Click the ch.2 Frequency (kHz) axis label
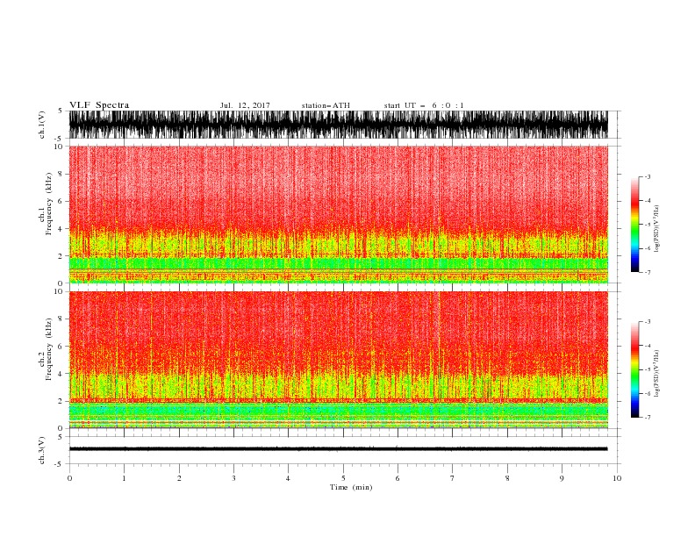This screenshot has width=695, height=537. [46, 360]
